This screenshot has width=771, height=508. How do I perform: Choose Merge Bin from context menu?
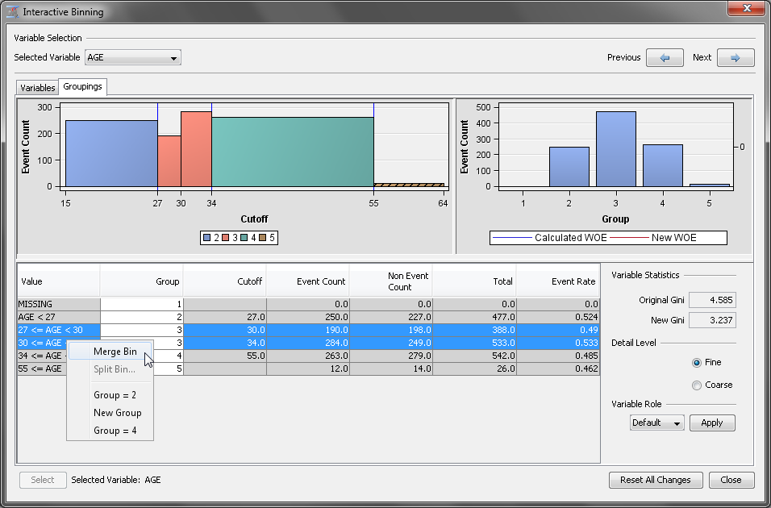[115, 352]
